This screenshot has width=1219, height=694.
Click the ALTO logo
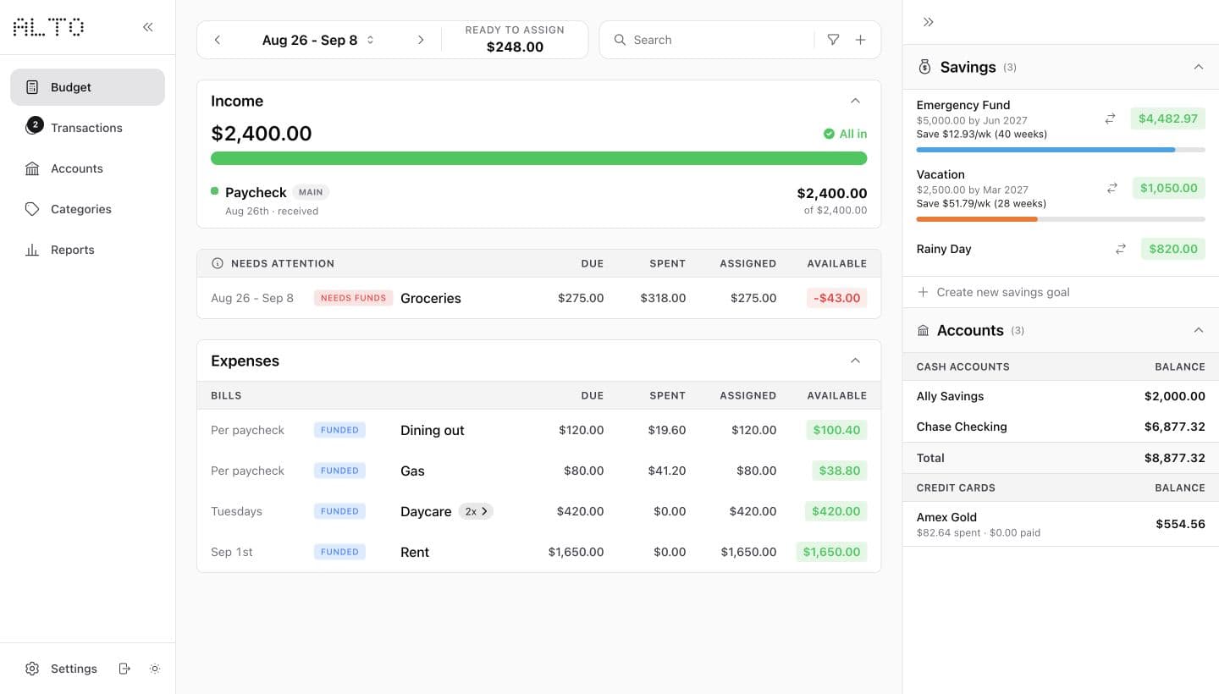(x=48, y=27)
